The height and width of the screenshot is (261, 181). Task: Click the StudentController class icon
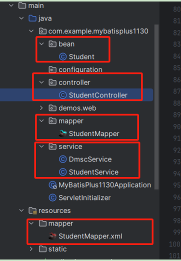coord(63,95)
